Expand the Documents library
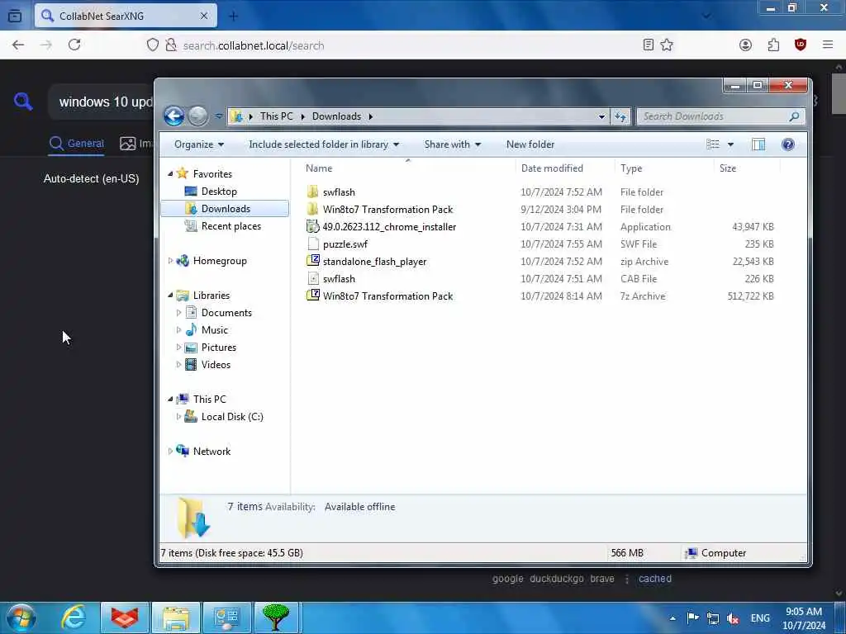This screenshot has width=846, height=634. (x=178, y=313)
